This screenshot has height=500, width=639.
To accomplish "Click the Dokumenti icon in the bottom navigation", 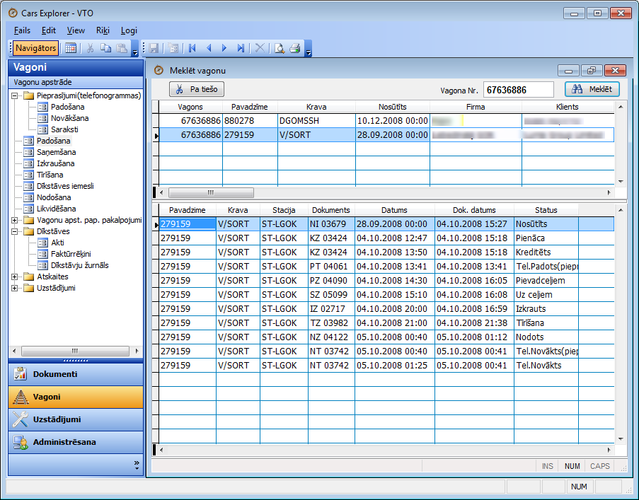I will click(21, 375).
